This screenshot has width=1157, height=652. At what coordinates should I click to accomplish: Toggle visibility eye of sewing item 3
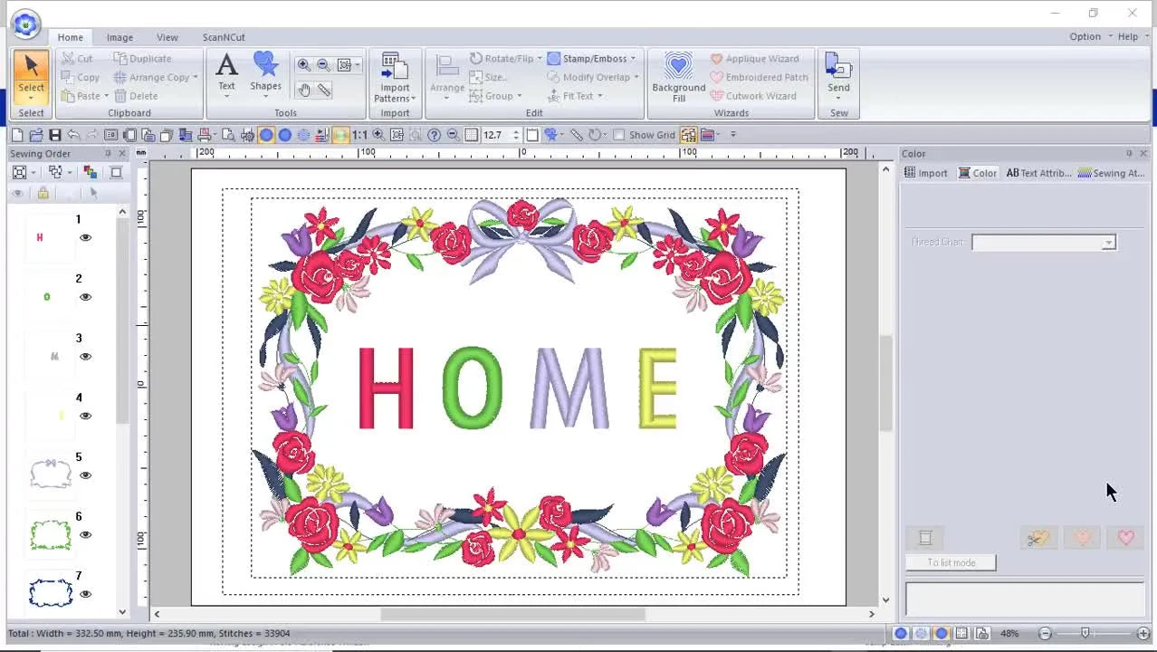[85, 357]
